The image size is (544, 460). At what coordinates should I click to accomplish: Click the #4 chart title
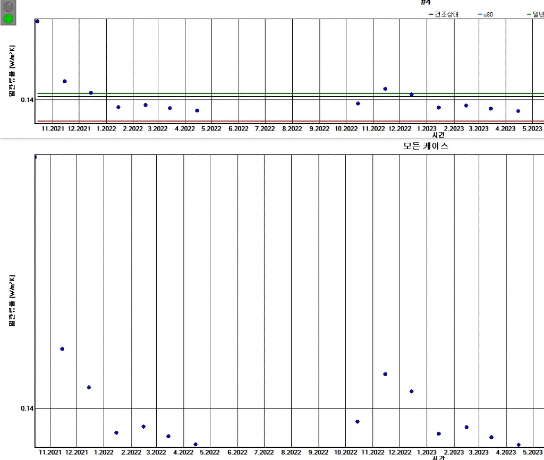pyautogui.click(x=425, y=3)
